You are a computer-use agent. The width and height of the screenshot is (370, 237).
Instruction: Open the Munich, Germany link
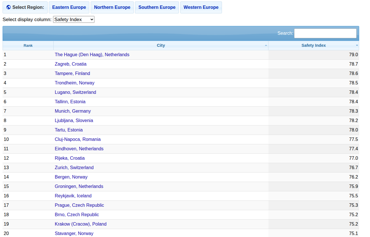pos(73,111)
